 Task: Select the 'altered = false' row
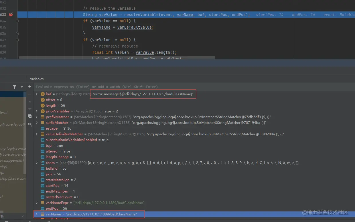(195, 151)
